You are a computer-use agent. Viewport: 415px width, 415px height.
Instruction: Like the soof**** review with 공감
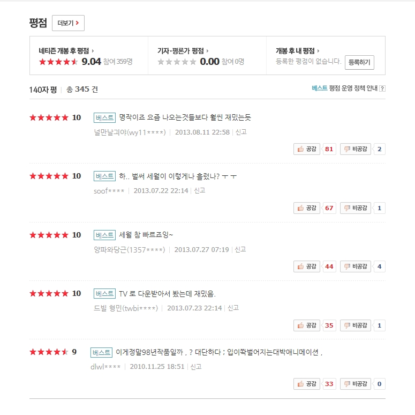pyautogui.click(x=307, y=208)
